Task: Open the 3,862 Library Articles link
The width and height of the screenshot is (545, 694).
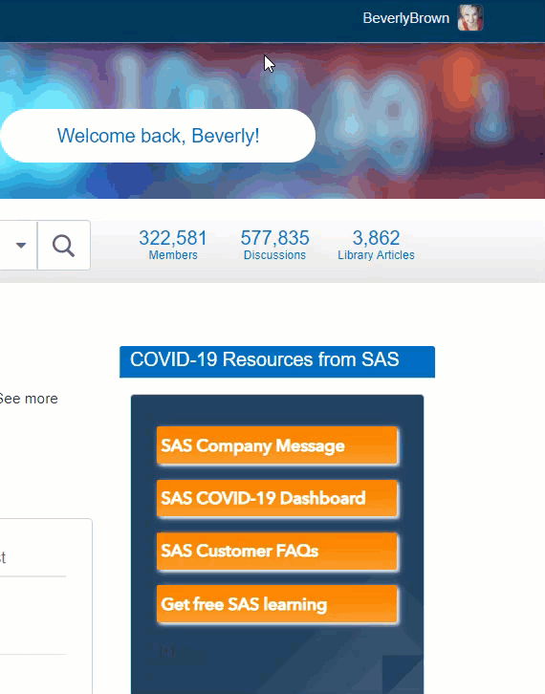Action: (x=377, y=245)
